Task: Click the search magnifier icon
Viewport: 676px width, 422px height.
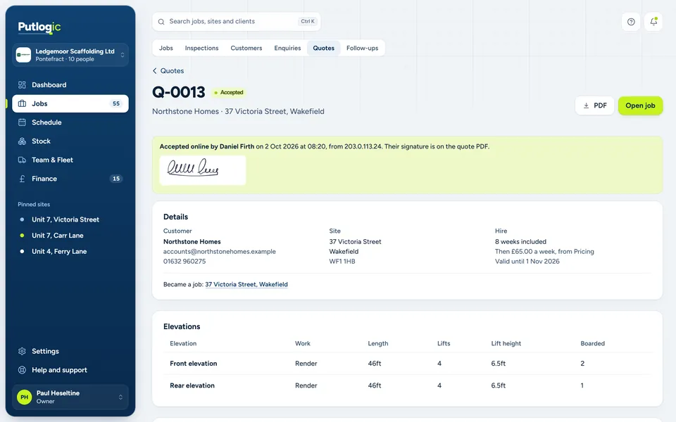Action: click(161, 22)
